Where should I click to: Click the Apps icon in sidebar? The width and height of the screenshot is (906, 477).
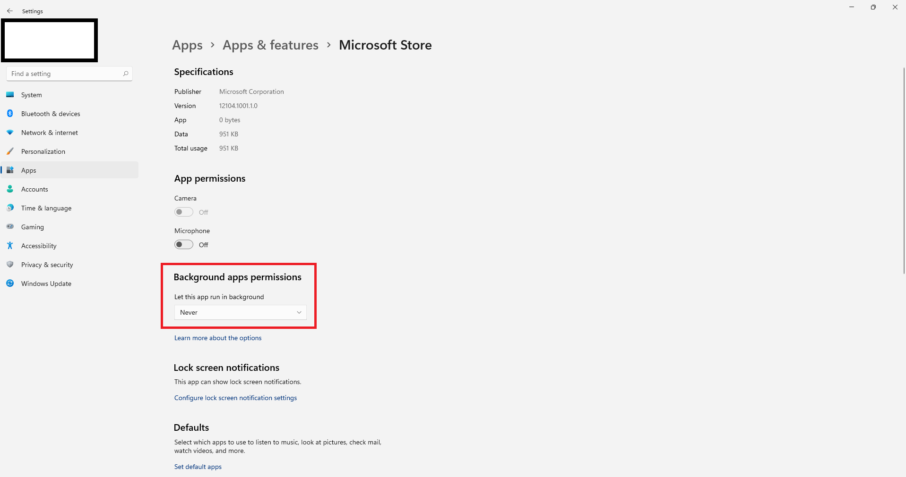(x=10, y=170)
